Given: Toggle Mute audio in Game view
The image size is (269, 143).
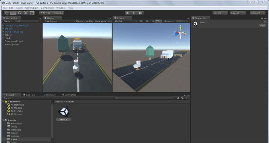Looking at the screenshot, I should click(101, 21).
